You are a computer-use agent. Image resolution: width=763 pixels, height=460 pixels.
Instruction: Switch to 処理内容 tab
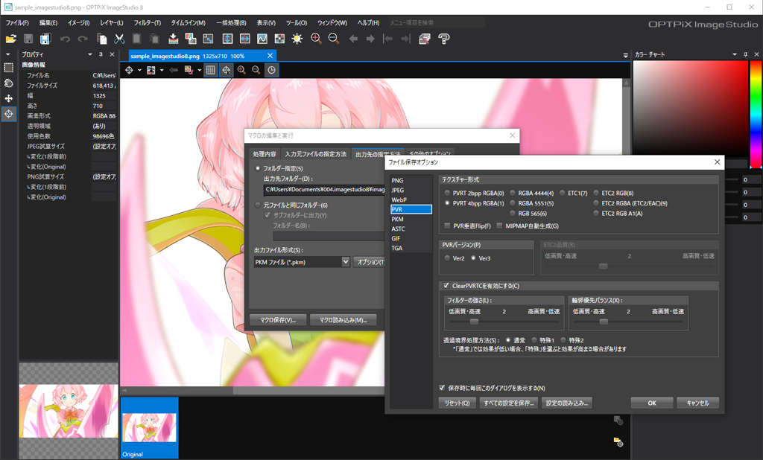(x=265, y=154)
